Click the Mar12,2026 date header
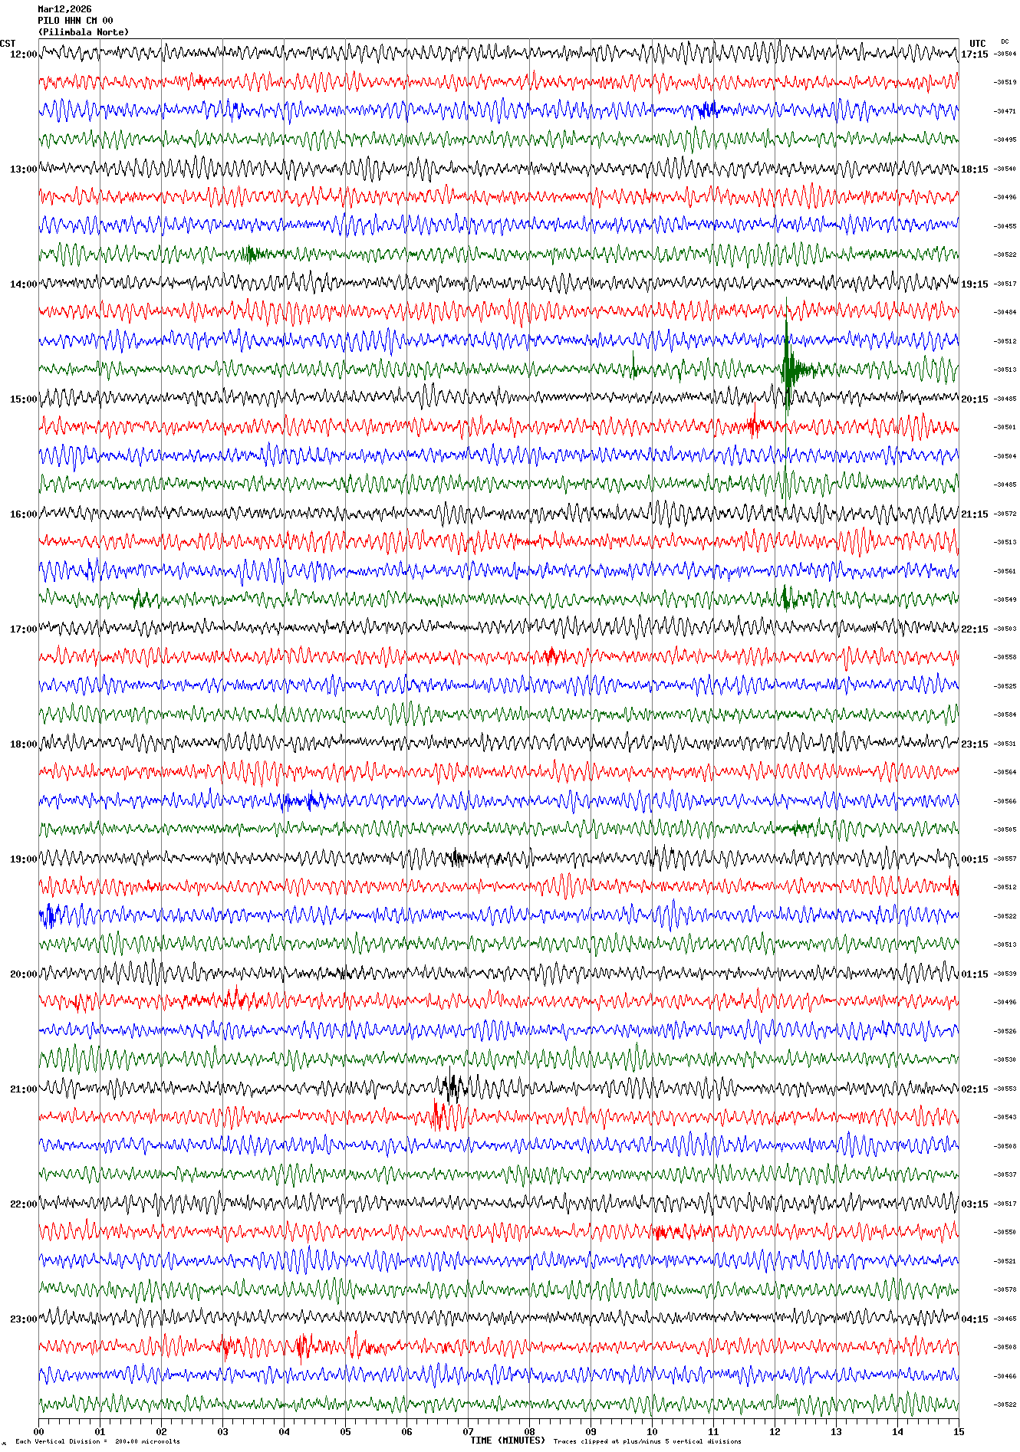 point(64,9)
